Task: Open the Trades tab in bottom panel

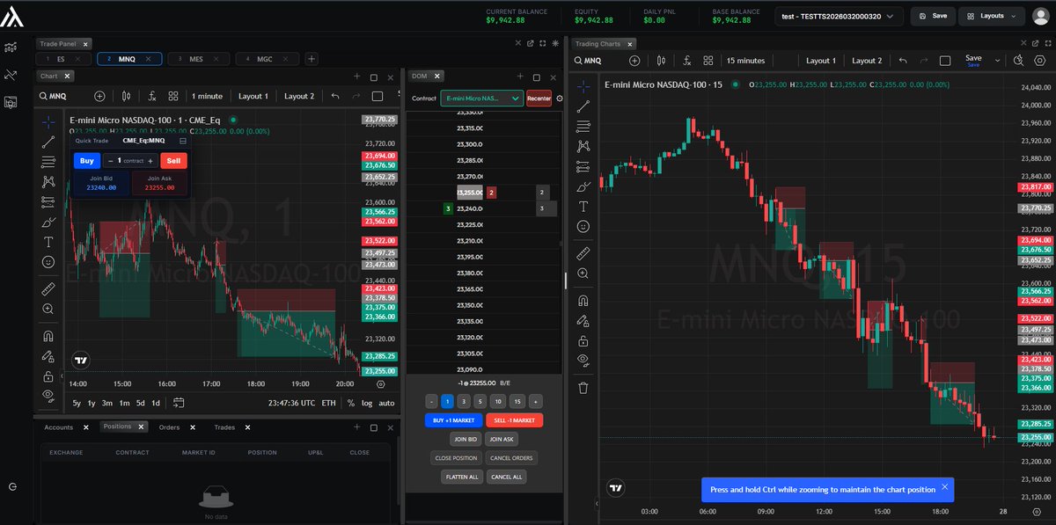Action: (x=224, y=427)
